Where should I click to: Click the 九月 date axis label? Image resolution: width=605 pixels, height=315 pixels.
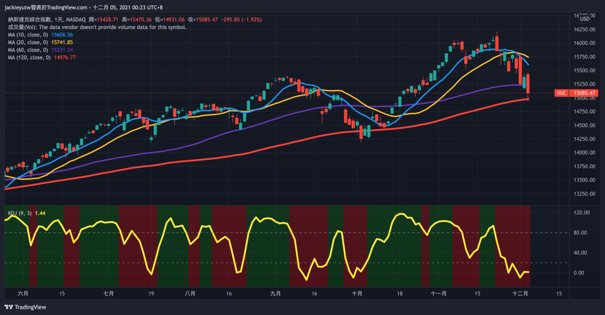[276, 293]
